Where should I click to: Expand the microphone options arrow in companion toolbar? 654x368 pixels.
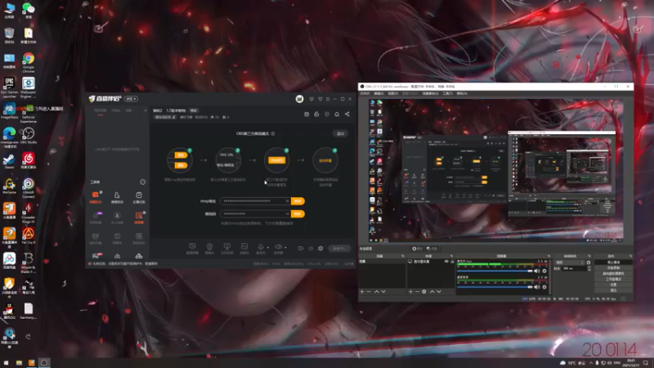(268, 248)
